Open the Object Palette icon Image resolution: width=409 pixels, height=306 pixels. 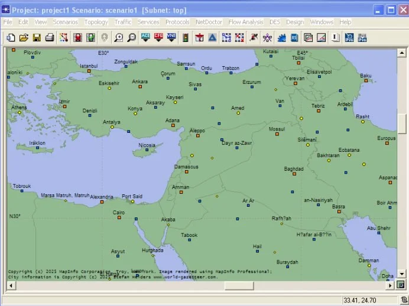tap(64, 38)
